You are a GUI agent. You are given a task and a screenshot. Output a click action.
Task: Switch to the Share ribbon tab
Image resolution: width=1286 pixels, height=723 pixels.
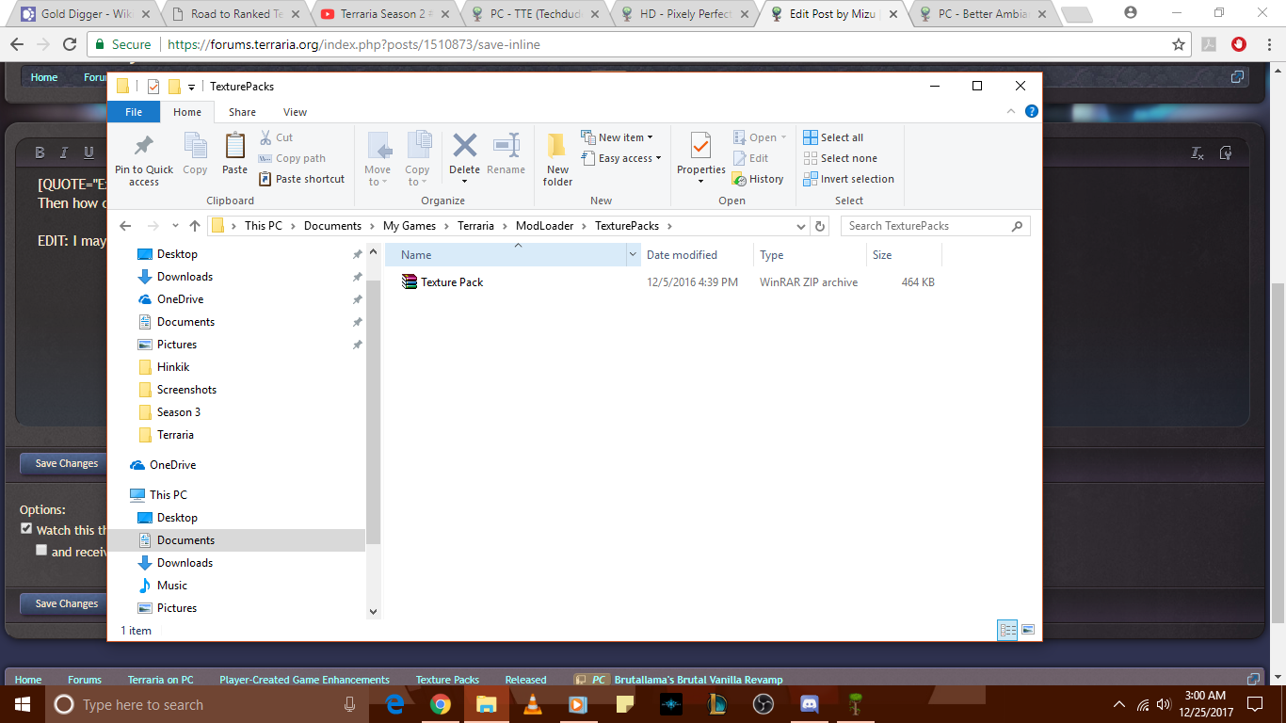[x=242, y=112]
